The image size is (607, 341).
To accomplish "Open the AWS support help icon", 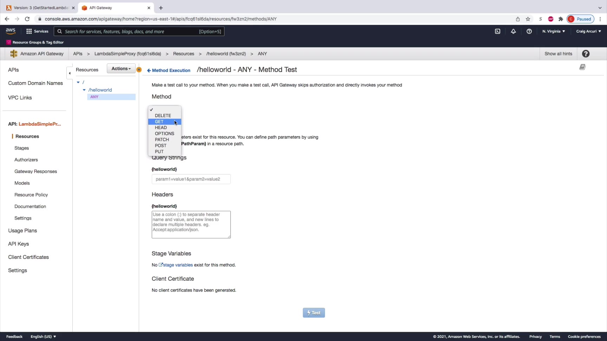I will [529, 31].
